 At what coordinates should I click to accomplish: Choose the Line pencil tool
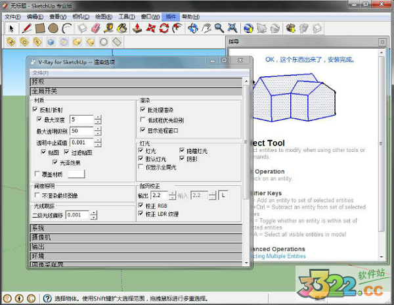pyautogui.click(x=27, y=28)
